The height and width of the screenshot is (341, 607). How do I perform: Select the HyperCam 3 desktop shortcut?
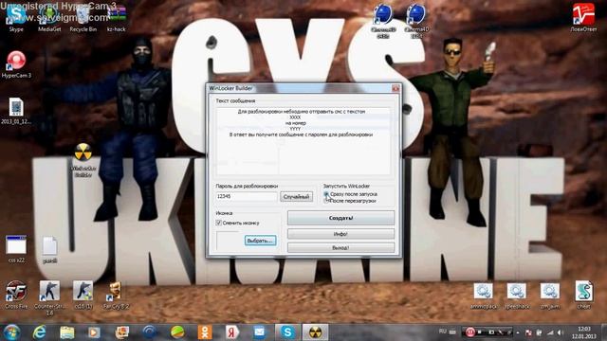[16, 64]
